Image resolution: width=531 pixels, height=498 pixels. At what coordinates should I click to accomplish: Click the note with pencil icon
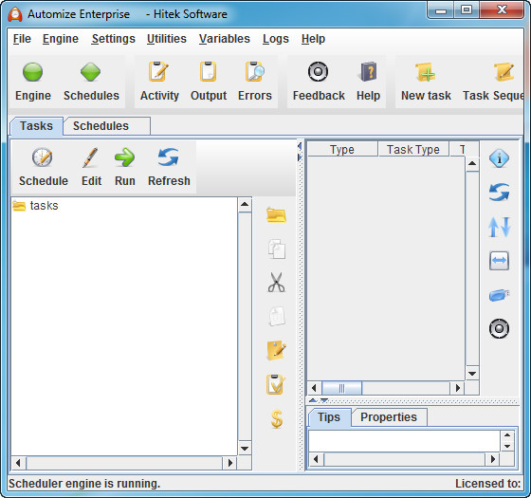pyautogui.click(x=276, y=350)
